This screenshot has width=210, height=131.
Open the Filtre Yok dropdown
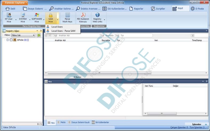pos(23,35)
